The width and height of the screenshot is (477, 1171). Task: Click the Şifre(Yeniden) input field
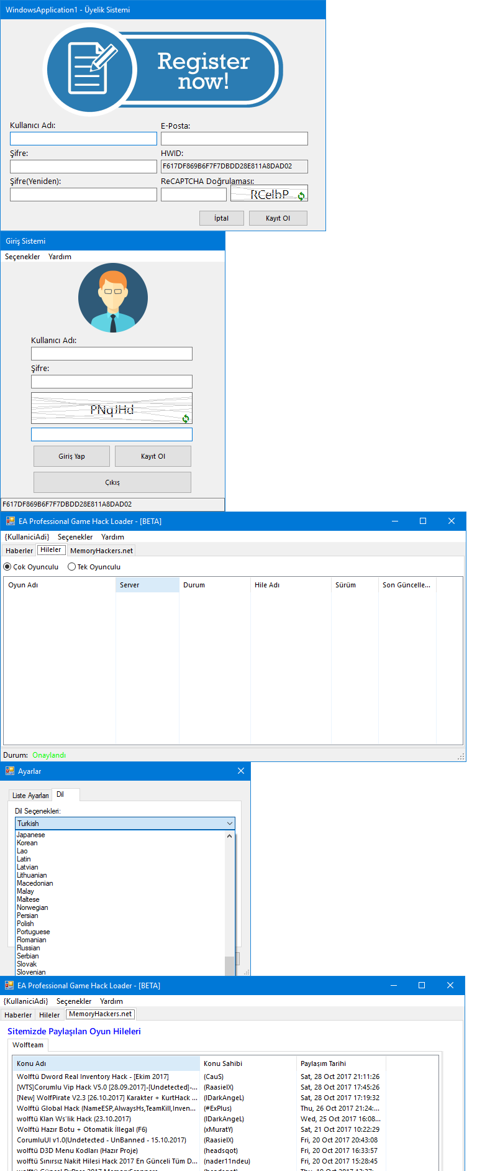tap(83, 195)
